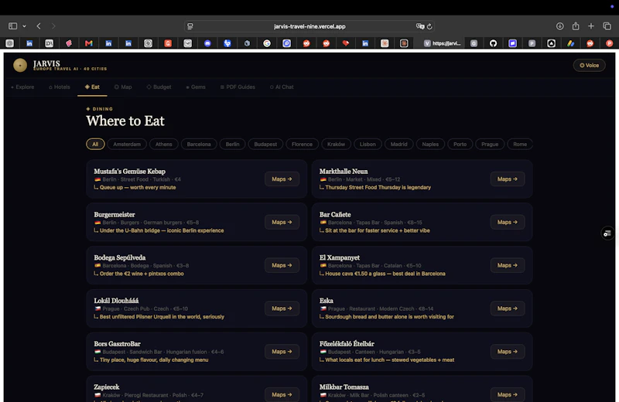Viewport: 619px width, 402px height.
Task: Open Maps for Burgermeister
Action: [x=282, y=222]
